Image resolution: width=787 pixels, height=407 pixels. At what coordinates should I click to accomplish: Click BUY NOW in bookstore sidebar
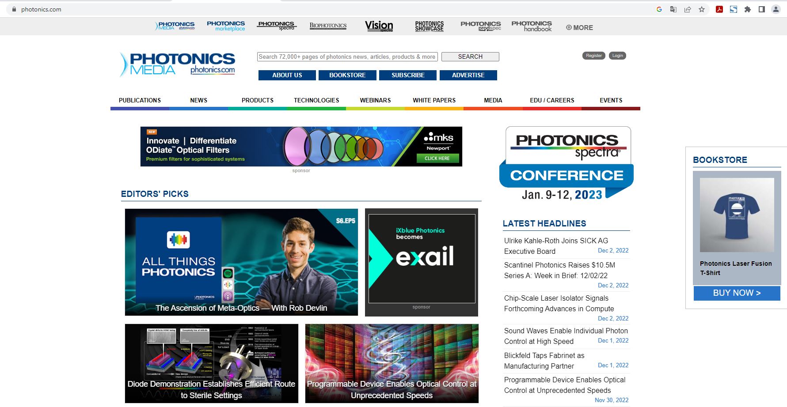click(737, 293)
